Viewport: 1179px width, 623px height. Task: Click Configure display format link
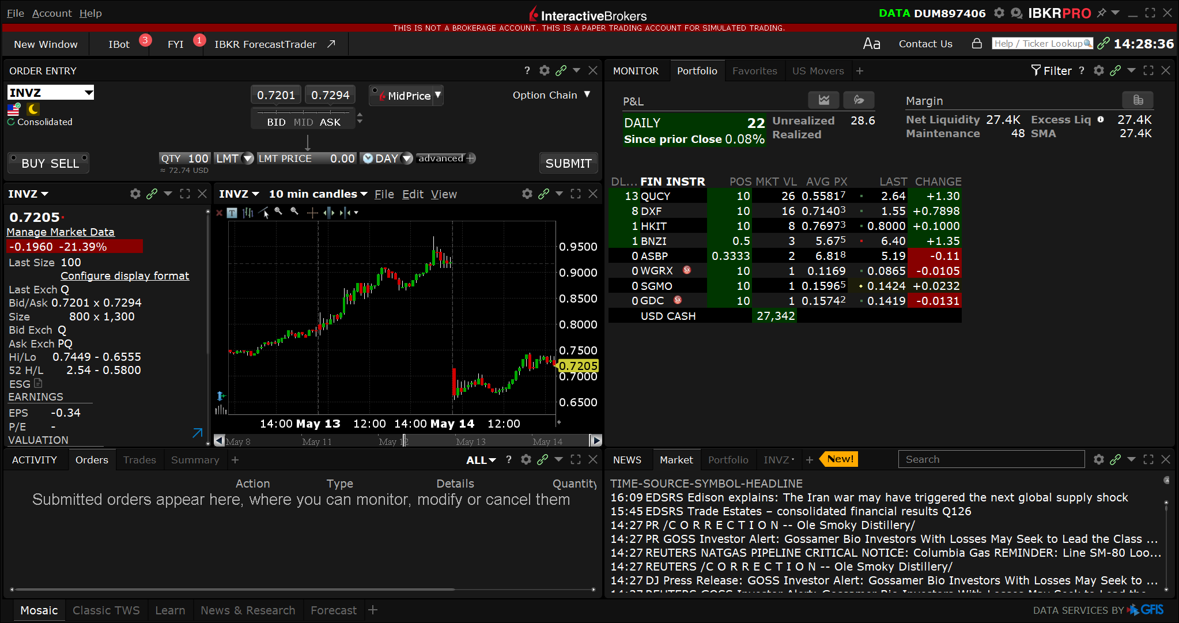[124, 275]
